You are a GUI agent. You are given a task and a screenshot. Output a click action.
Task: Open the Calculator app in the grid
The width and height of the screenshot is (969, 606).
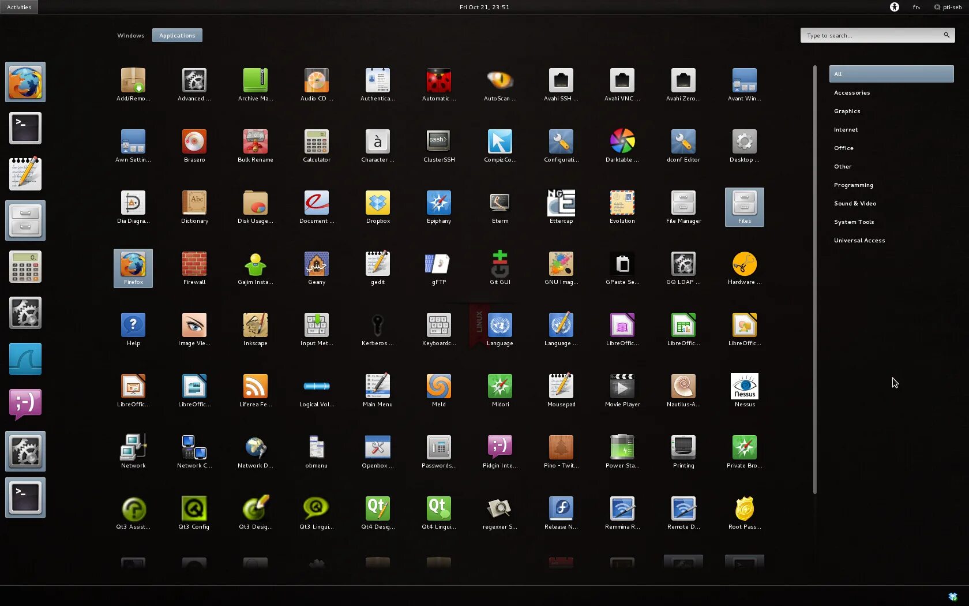click(317, 146)
